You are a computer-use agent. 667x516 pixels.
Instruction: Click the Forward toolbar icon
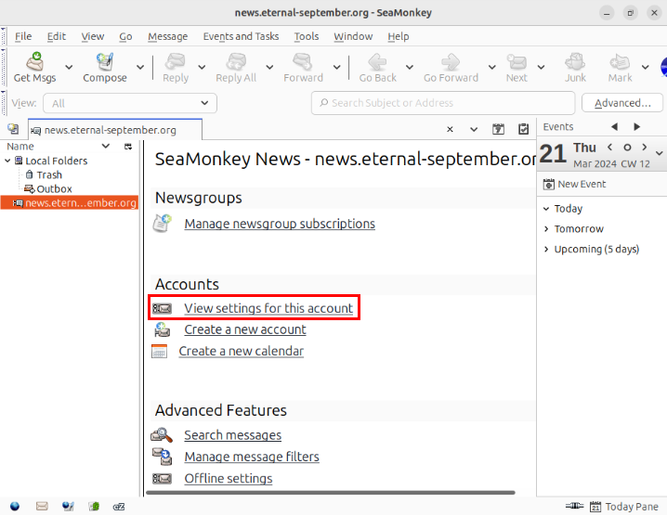pos(303,62)
